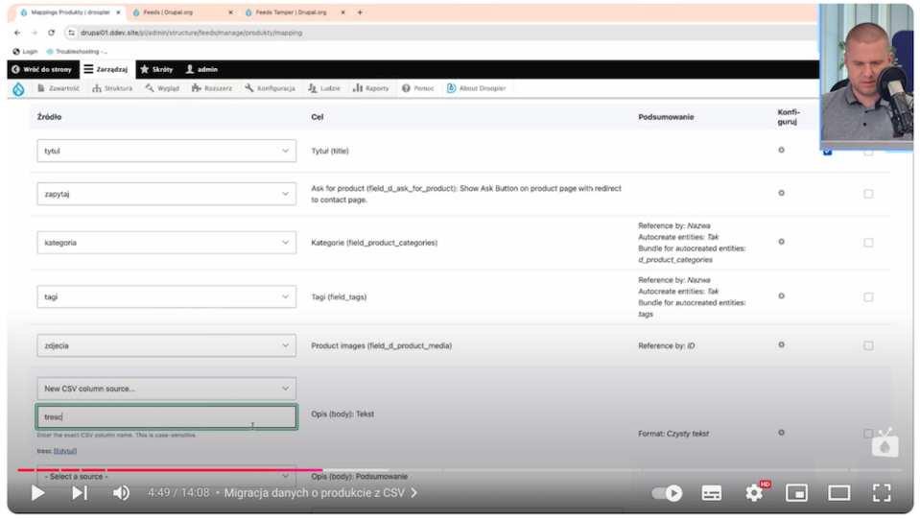Toggle checkbox in tagi row
920x520 pixels.
[x=868, y=297]
